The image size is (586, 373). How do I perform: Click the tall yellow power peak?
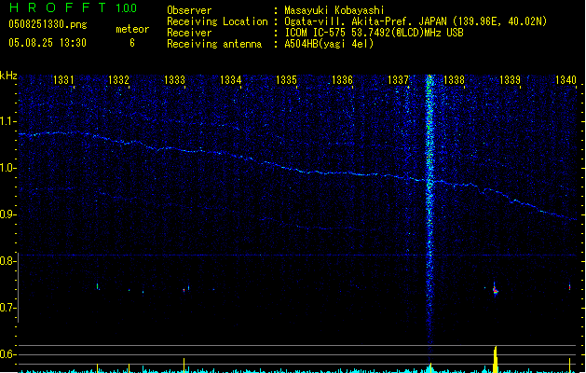click(496, 359)
